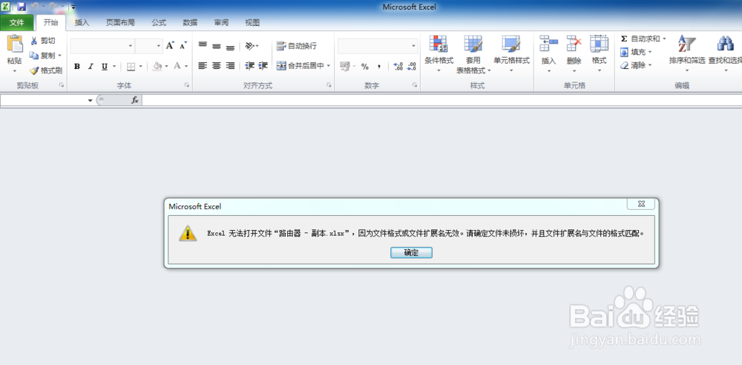Image resolution: width=742 pixels, height=365 pixels.
Task: Click the decrease indent icon
Action: click(x=250, y=66)
